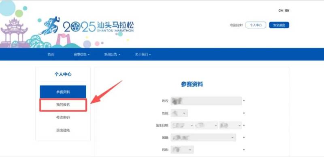Expand the 新闻公告 navigation menu

tap(112, 54)
